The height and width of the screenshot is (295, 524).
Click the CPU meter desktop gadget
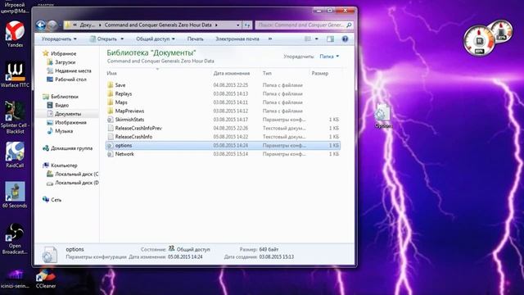coord(478,41)
